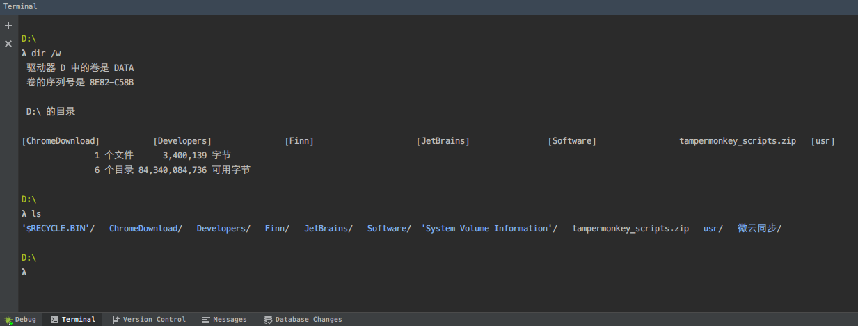Switch to the Version Control tab

154,320
